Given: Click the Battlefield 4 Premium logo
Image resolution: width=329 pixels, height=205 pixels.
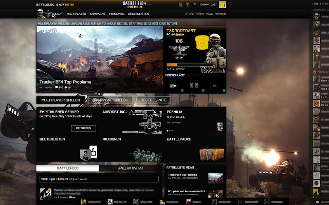Looking at the screenshot, I should 135,5.
